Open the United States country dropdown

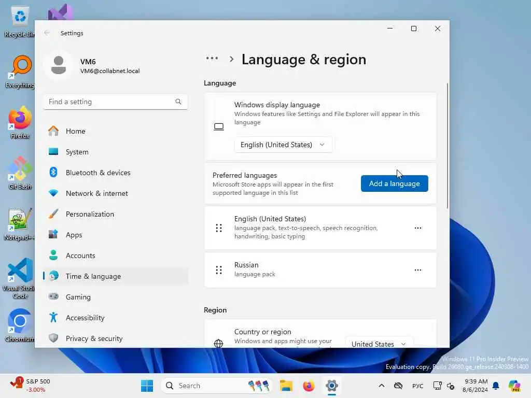379,343
